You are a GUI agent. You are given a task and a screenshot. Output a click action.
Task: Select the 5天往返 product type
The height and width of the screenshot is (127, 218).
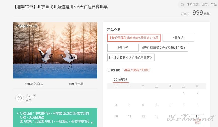coord(178,38)
